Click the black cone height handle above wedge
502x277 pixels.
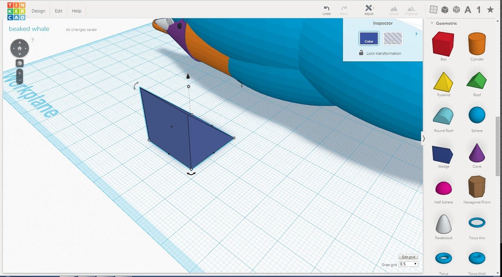188,76
